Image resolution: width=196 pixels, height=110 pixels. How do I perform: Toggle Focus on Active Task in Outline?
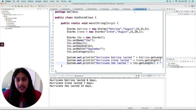point(179,61)
